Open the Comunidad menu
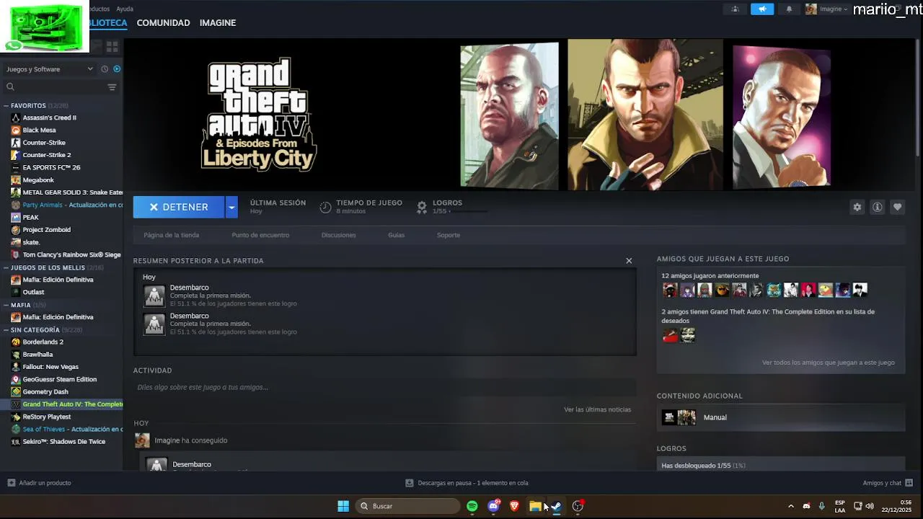The image size is (923, 519). 164,23
